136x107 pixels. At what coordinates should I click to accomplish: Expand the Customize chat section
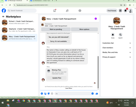coord(117,43)
